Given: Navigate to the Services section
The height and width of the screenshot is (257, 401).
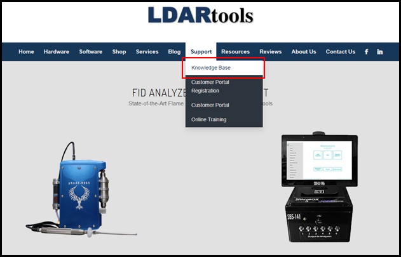Looking at the screenshot, I should (x=147, y=52).
